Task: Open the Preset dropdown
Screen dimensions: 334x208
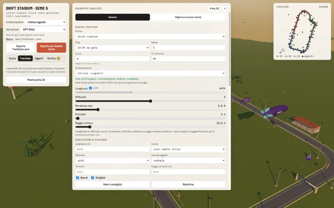Action: pyautogui.click(x=150, y=36)
